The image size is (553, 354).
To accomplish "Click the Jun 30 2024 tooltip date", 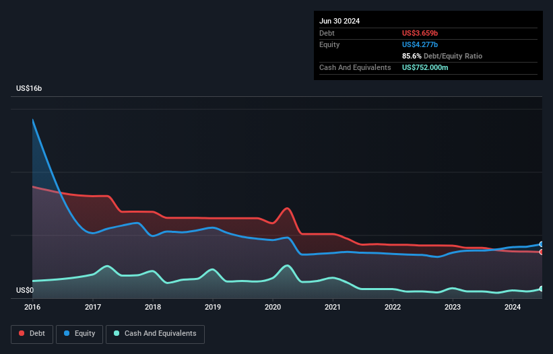I will [339, 21].
